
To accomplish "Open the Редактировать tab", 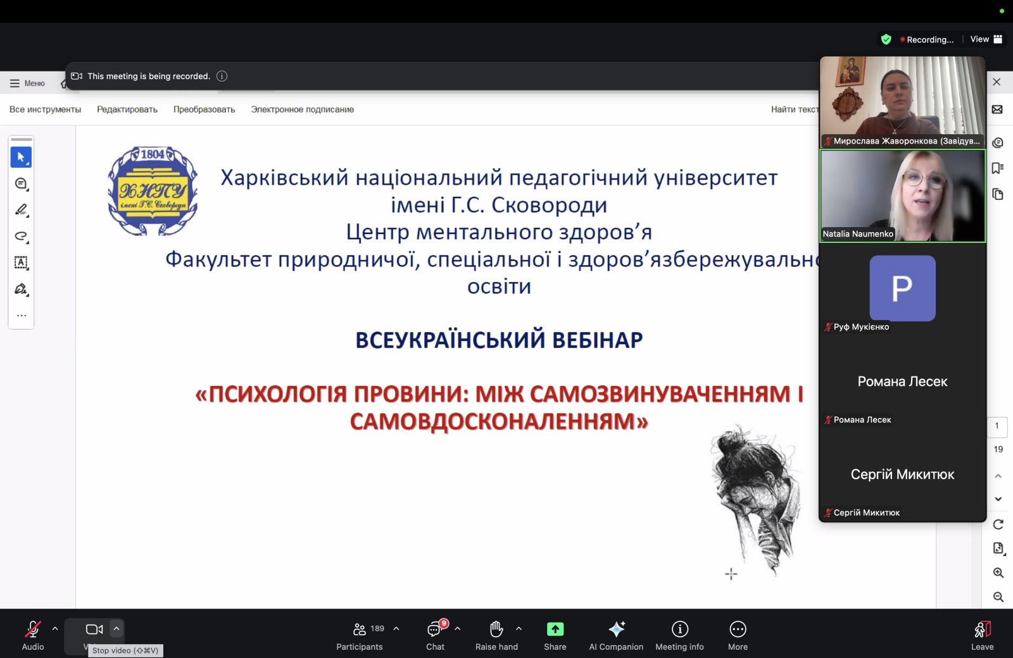I will point(127,109).
